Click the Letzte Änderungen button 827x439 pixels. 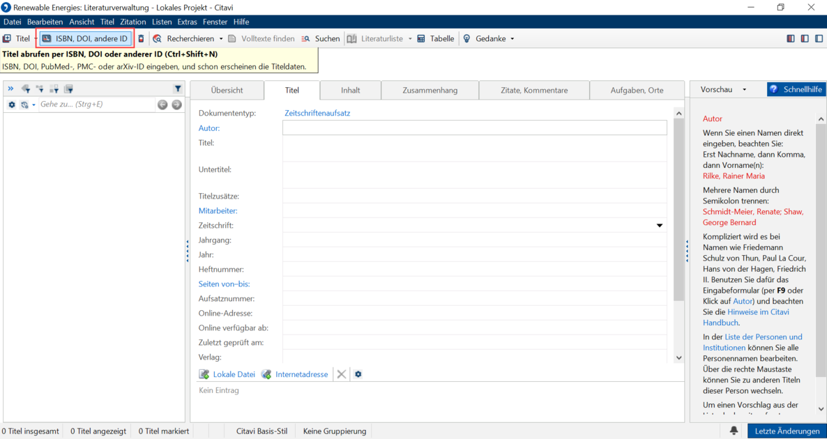tap(787, 431)
